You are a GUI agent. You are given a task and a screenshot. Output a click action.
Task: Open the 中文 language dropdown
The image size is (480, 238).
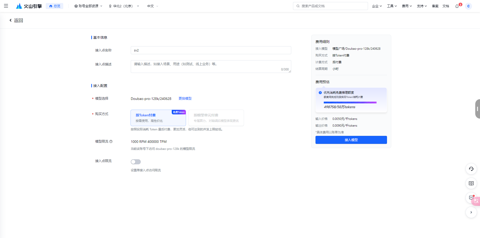click(x=152, y=6)
